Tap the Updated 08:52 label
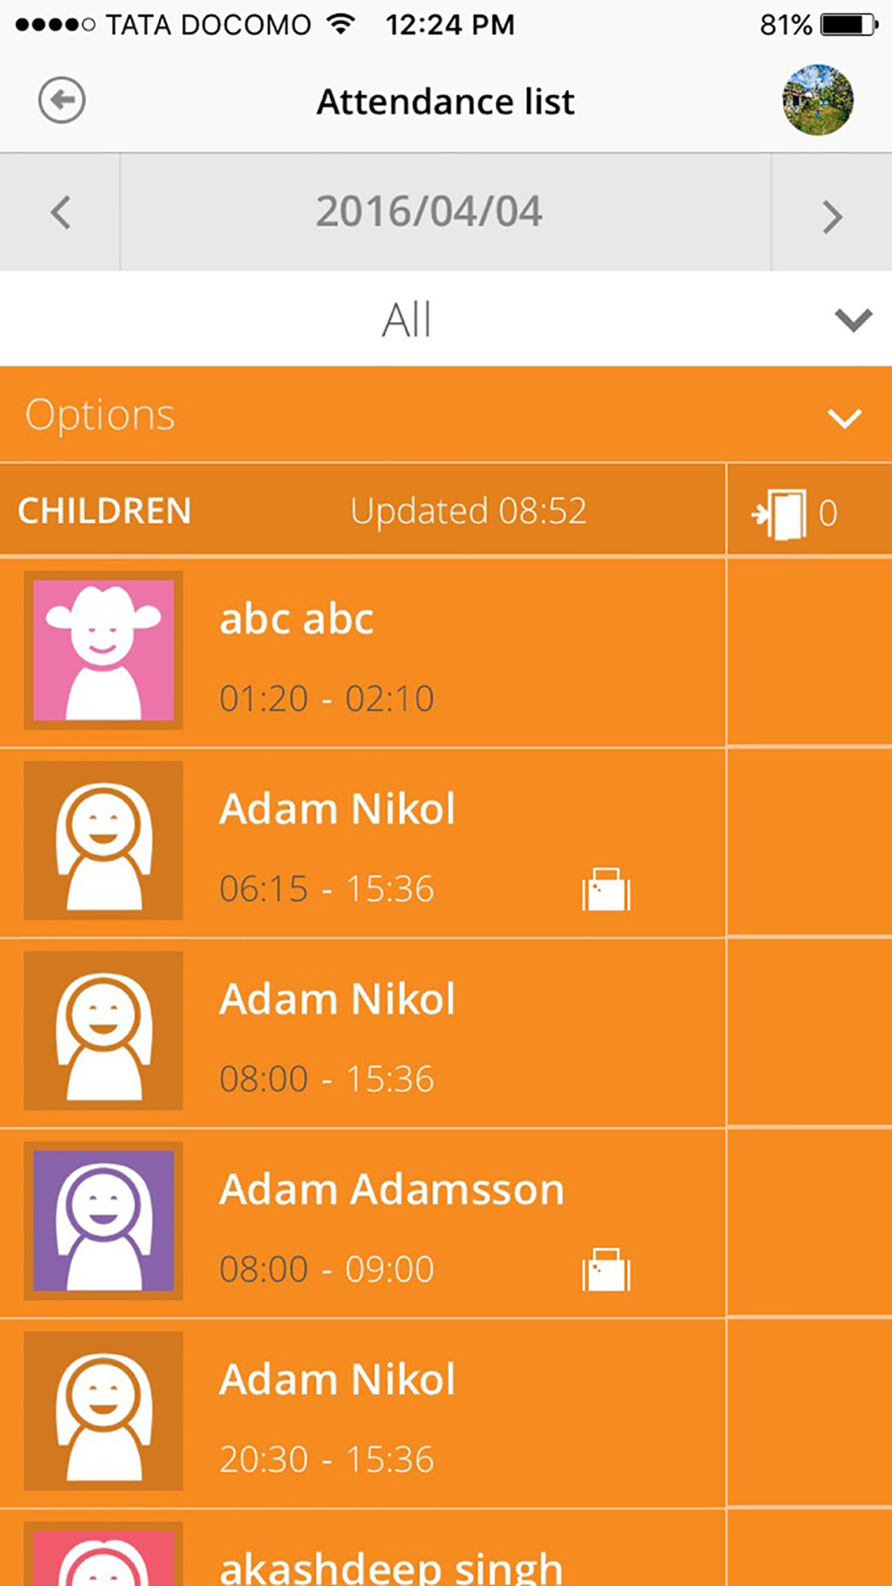The image size is (892, 1586). coord(468,511)
